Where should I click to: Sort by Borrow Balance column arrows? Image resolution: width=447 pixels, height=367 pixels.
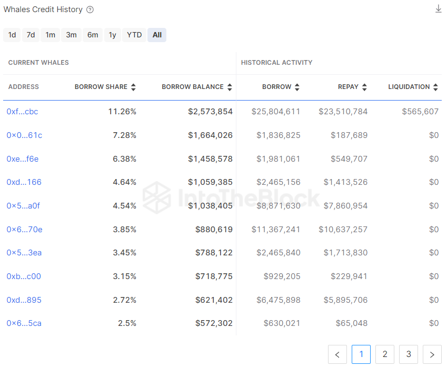(230, 87)
